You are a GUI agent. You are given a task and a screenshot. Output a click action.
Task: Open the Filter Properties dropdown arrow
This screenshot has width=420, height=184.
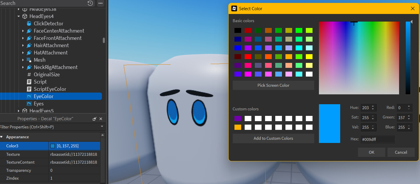102,127
